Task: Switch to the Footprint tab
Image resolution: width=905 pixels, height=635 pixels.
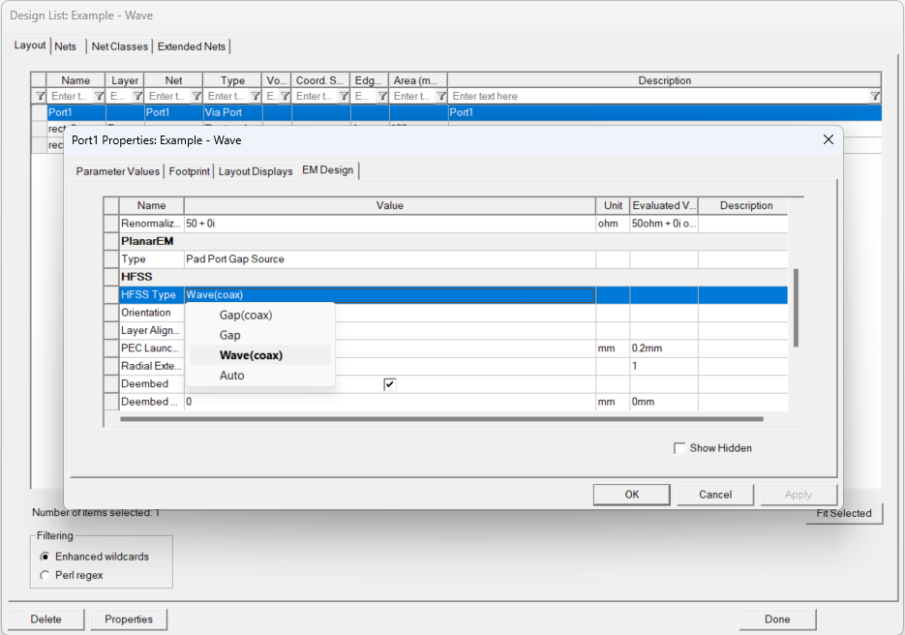Action: (x=190, y=171)
